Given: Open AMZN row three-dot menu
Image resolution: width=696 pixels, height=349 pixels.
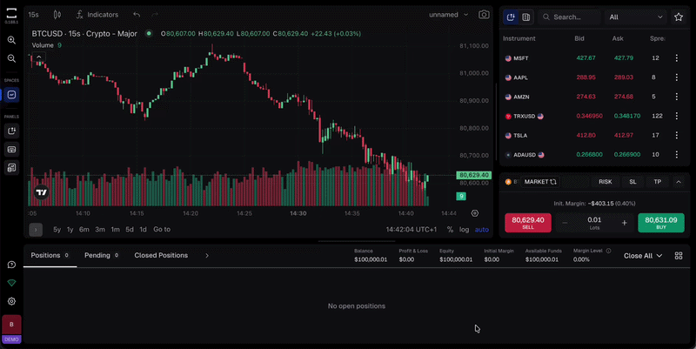Looking at the screenshot, I should pos(677,97).
